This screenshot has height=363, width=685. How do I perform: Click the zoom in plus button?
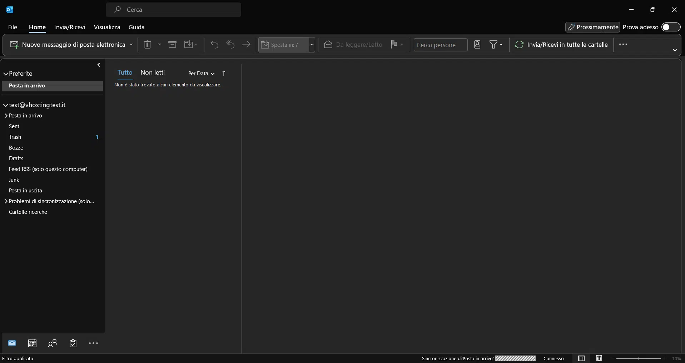coord(665,358)
